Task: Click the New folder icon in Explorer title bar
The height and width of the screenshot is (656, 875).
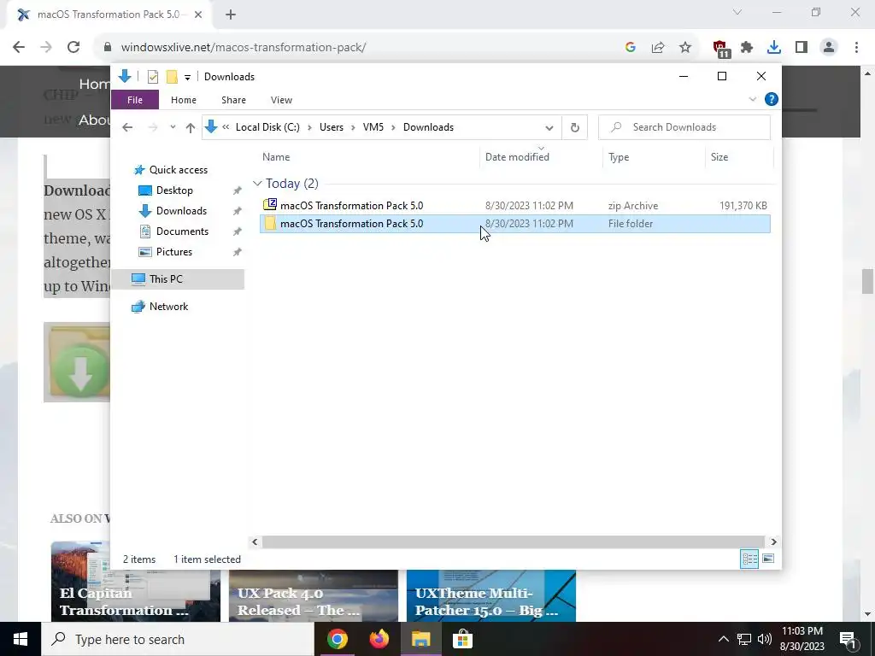Action: 172,76
